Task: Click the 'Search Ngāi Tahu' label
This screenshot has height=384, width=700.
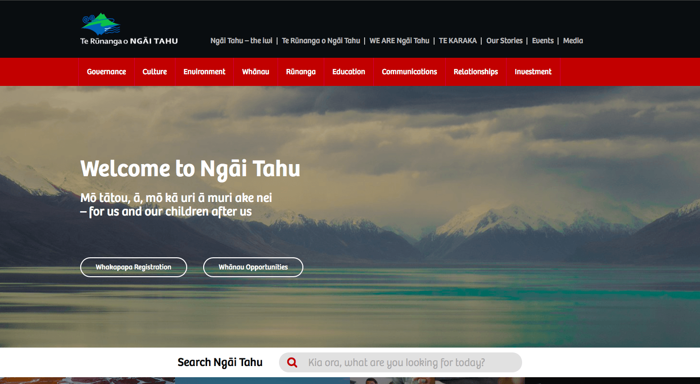Action: (220, 363)
